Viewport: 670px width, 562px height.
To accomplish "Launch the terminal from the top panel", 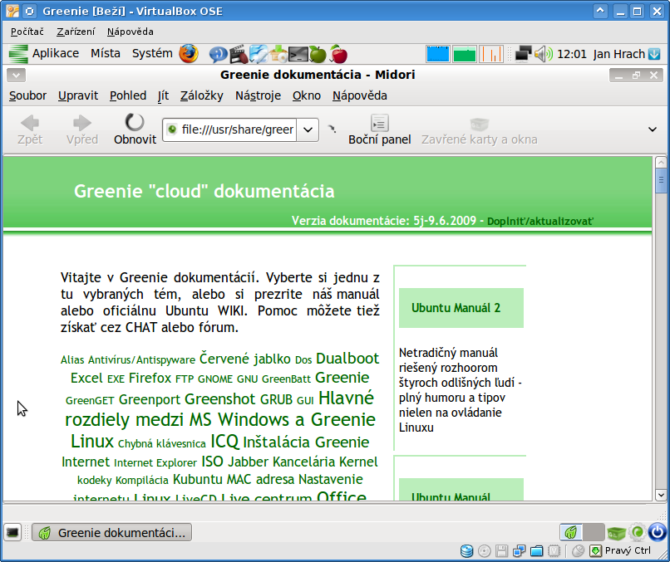I will (x=298, y=54).
